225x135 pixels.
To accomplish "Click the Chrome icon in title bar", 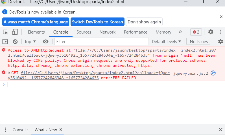I will (x=4, y=2).
